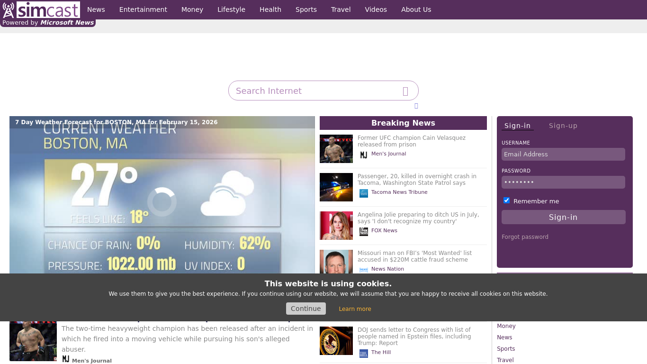
Task: Accept cookies with the Continue button
Action: pos(306,309)
